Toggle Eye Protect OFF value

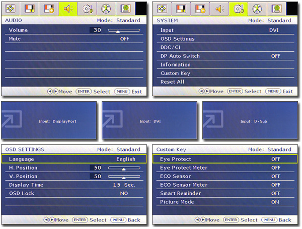click(x=276, y=159)
